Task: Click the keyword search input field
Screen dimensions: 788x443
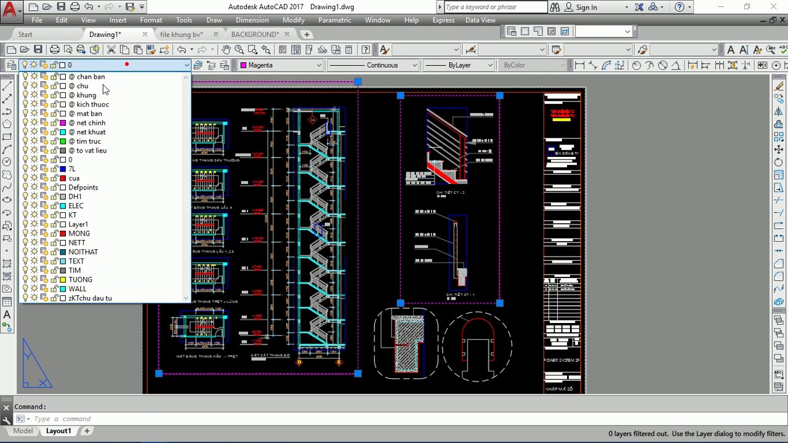Action: pyautogui.click(x=495, y=7)
